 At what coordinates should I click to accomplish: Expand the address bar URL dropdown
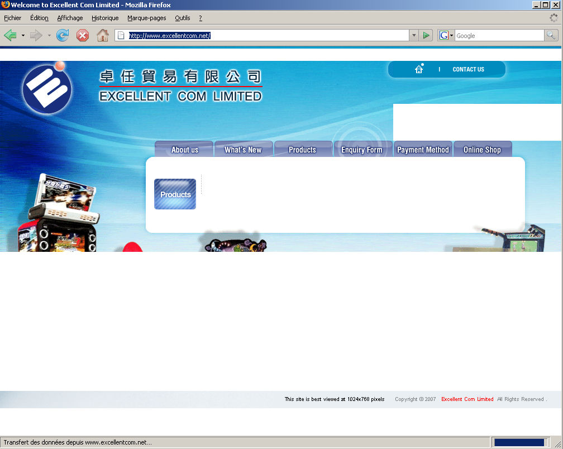[x=414, y=35]
